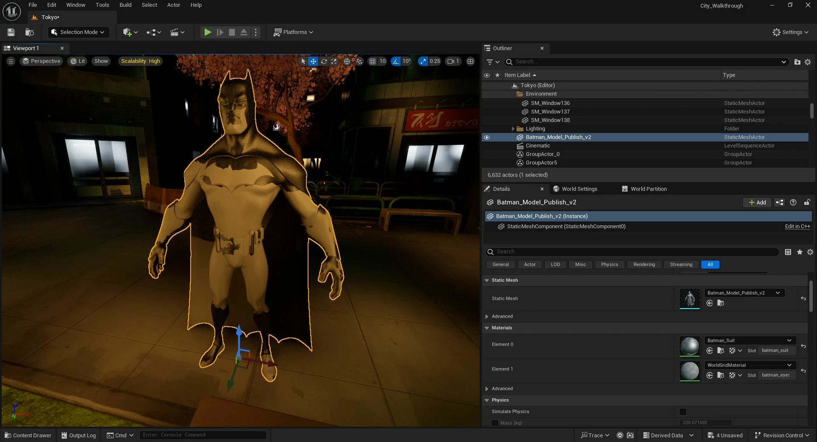Collapse the Static Mesh section

coord(487,280)
